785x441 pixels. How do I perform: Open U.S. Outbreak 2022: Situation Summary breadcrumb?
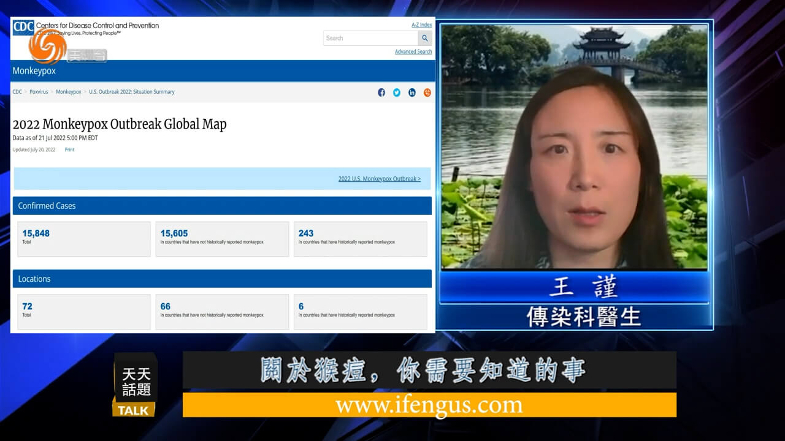(x=131, y=92)
